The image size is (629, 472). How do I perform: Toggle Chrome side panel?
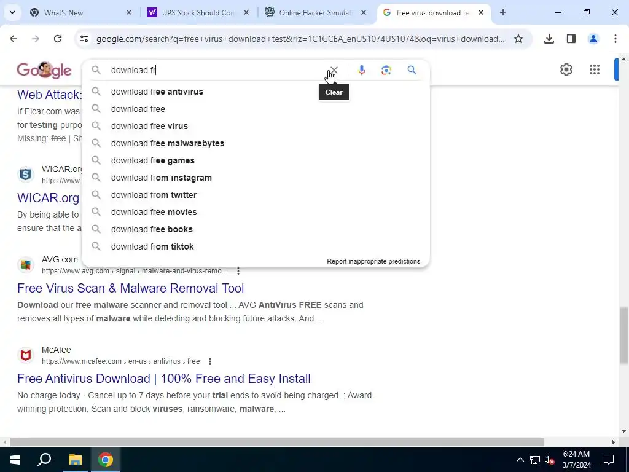[x=571, y=39]
